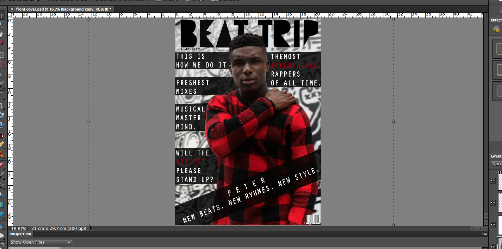Viewport: 502px width, 249px height.
Task: Select the Rectangular Marquee tool
Action: tap(2, 55)
